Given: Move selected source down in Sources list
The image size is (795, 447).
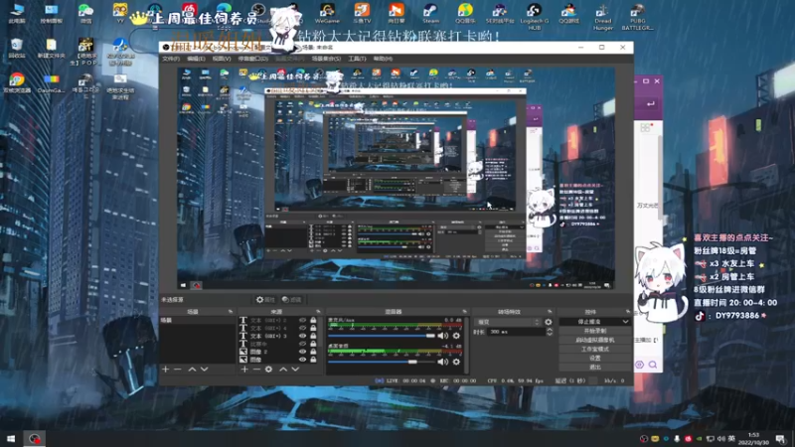Looking at the screenshot, I should pos(295,370).
